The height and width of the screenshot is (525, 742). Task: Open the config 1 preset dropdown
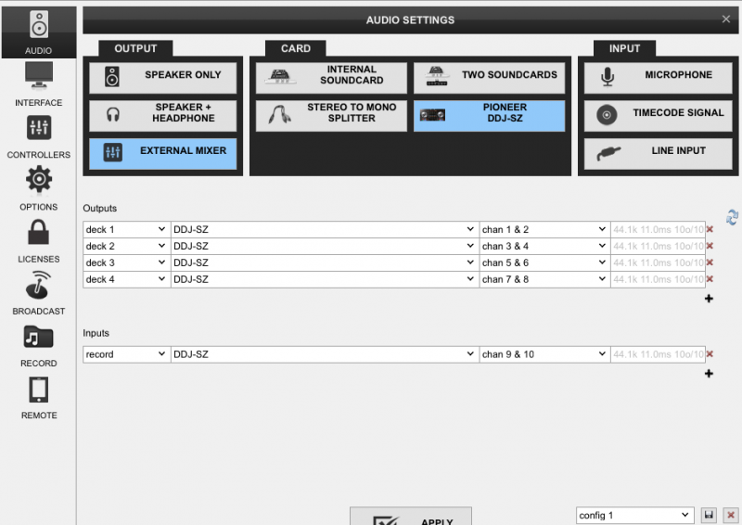pyautogui.click(x=635, y=515)
